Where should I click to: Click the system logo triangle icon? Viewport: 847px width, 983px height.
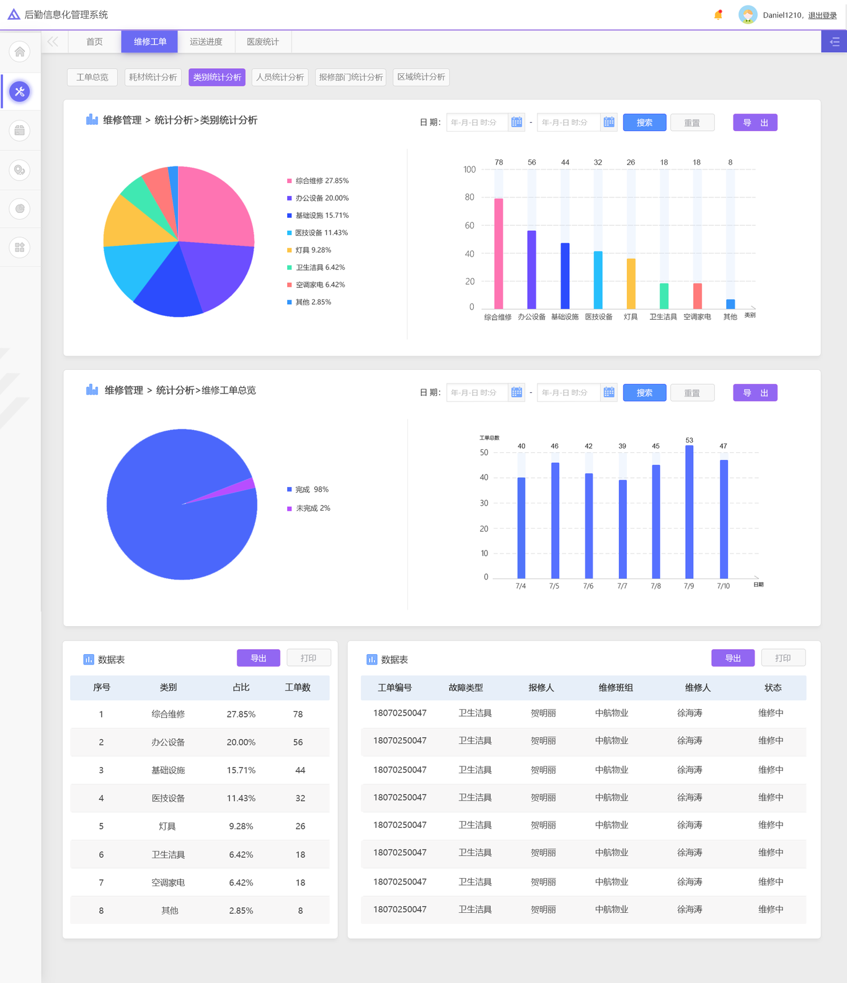(14, 14)
